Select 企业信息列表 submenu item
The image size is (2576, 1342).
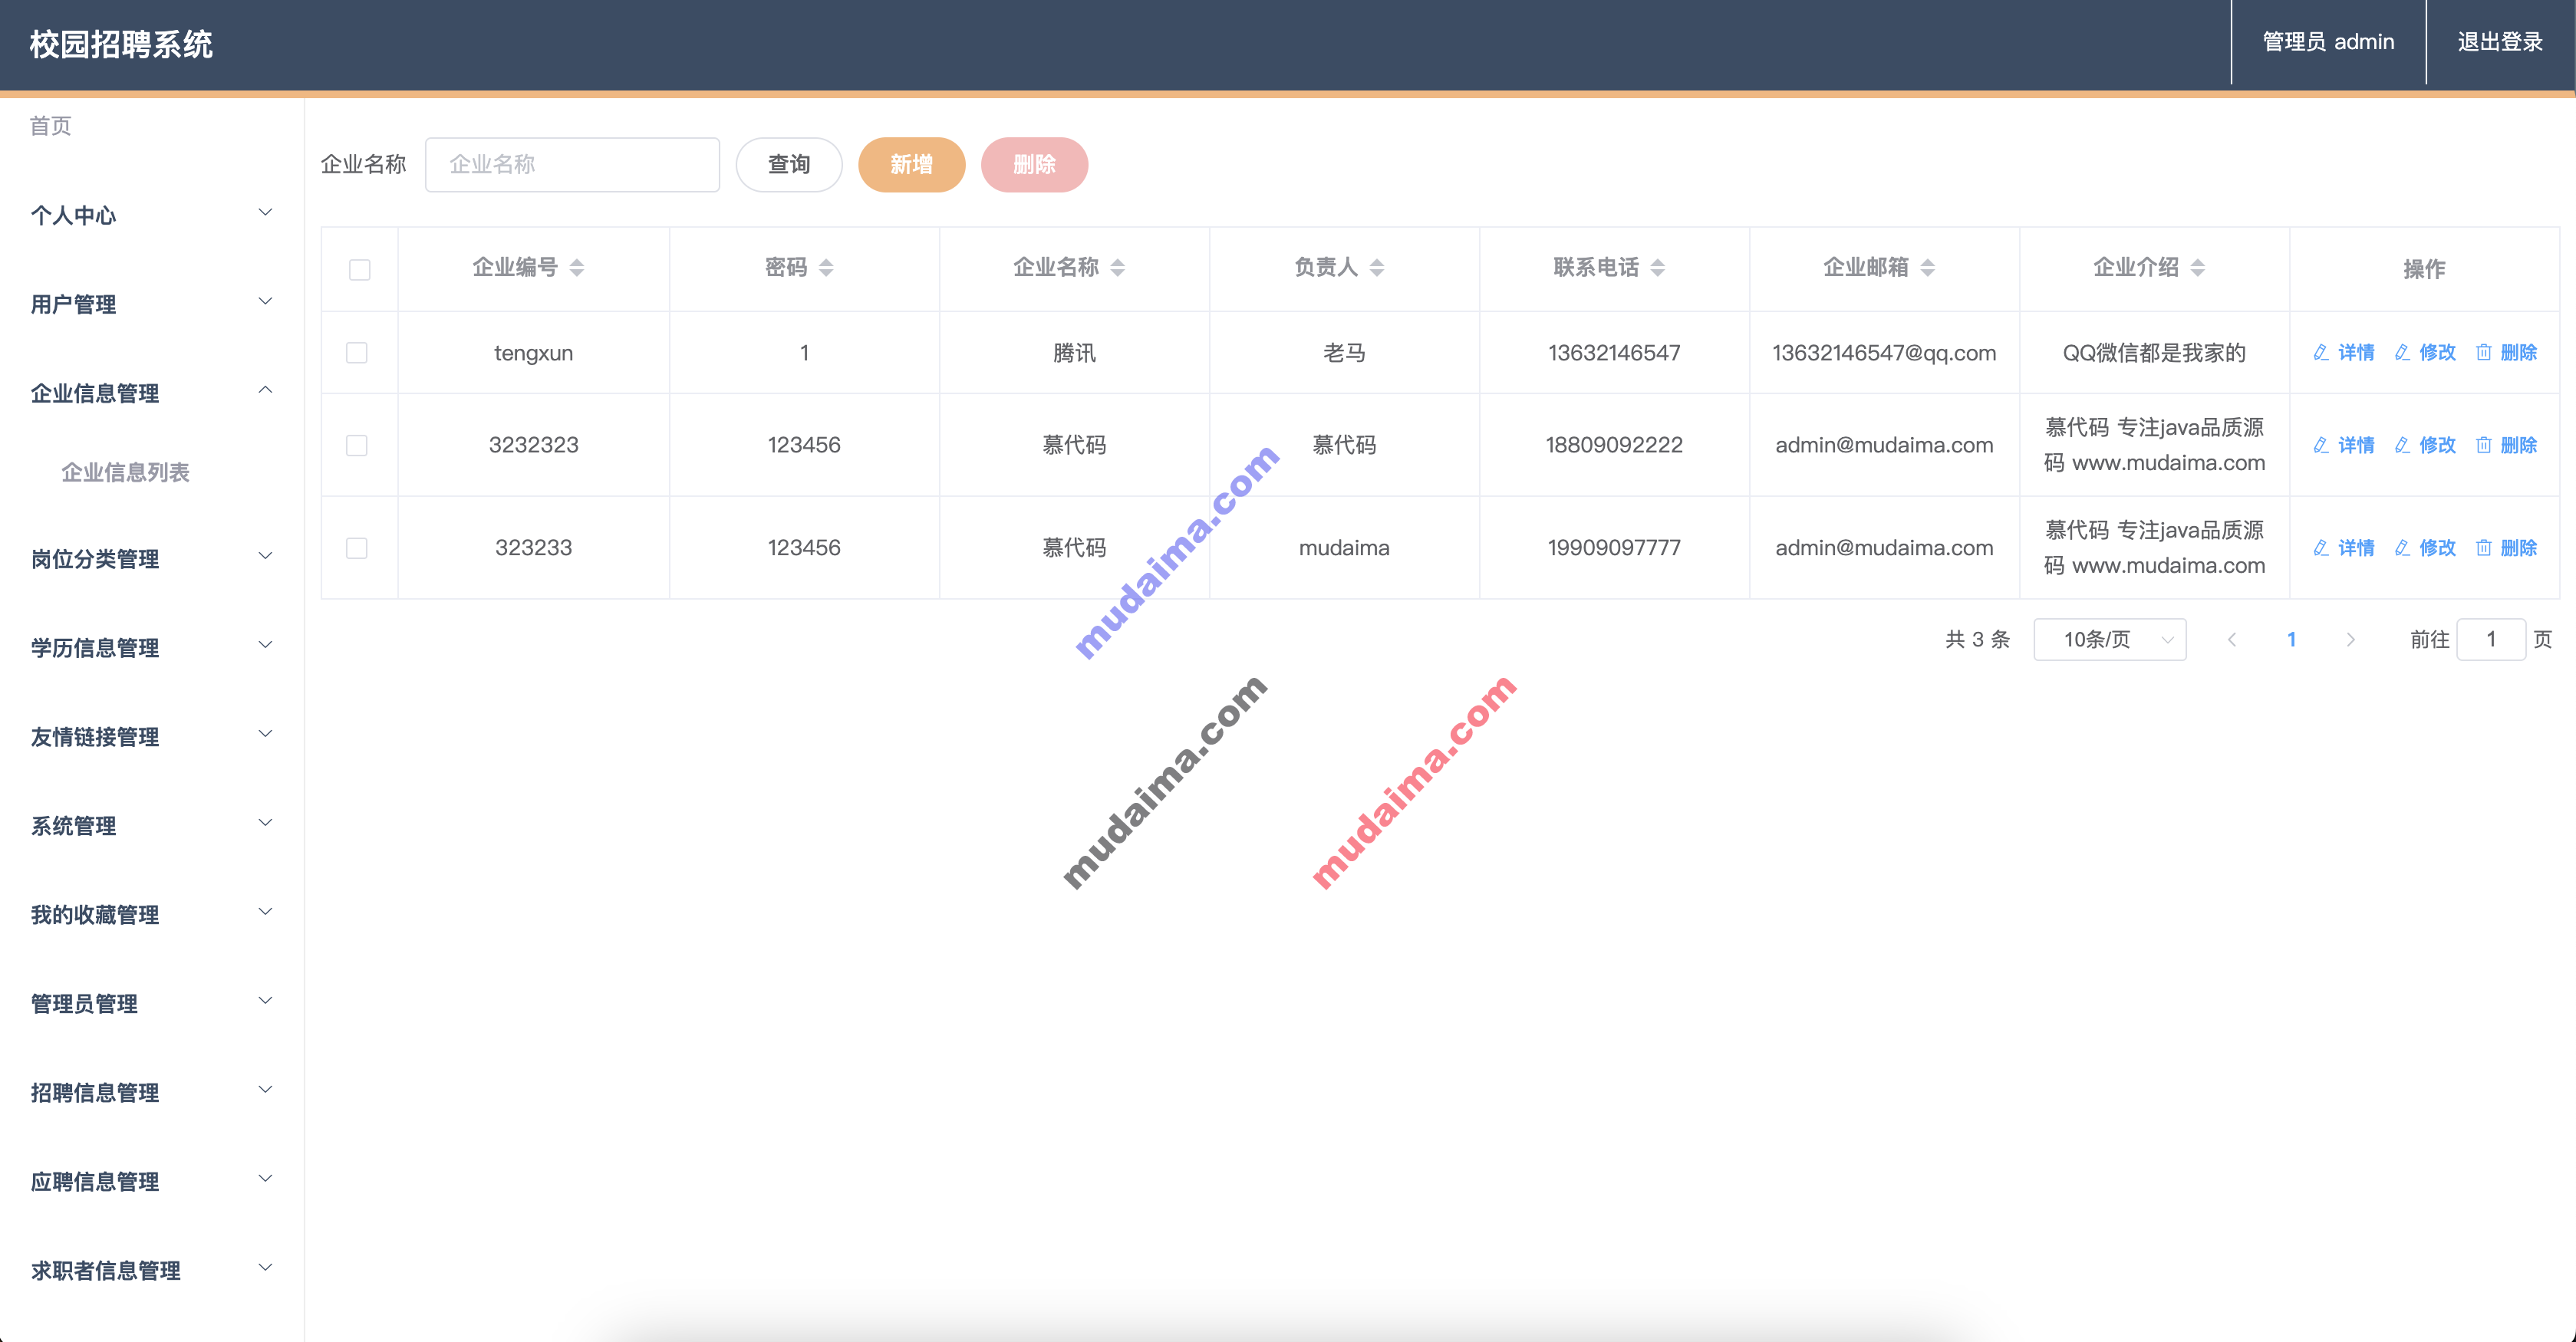click(125, 472)
